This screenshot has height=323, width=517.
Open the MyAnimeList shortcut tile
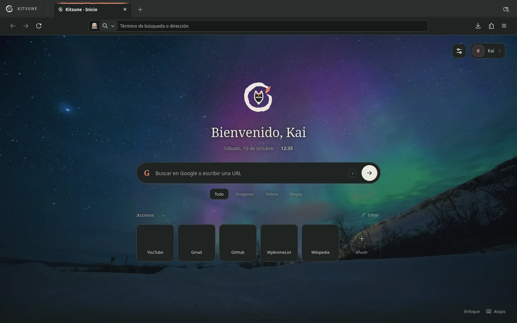tap(279, 243)
